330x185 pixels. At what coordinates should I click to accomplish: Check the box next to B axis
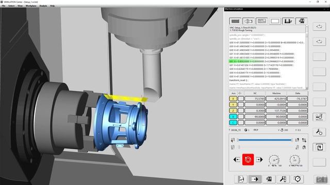click(x=241, y=117)
